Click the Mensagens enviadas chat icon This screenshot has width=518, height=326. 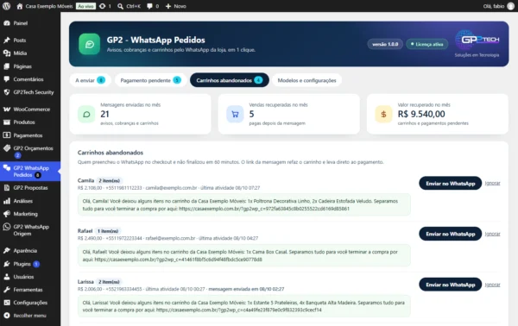pyautogui.click(x=86, y=114)
